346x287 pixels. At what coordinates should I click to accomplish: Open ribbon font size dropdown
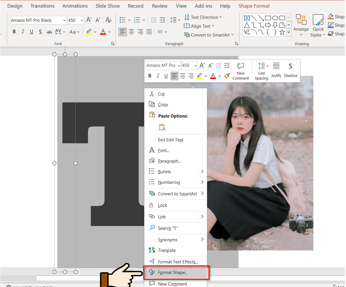[x=82, y=20]
